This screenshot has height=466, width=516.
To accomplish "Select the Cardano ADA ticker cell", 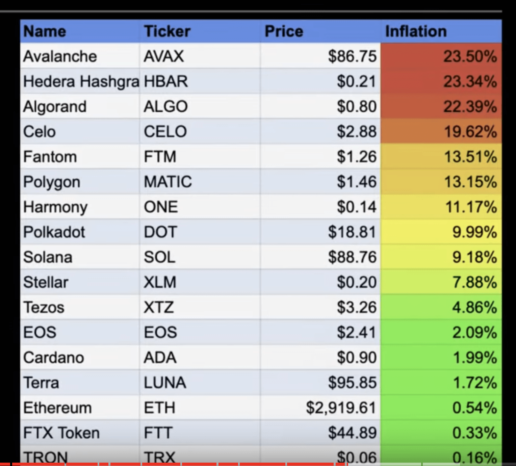I will click(200, 357).
